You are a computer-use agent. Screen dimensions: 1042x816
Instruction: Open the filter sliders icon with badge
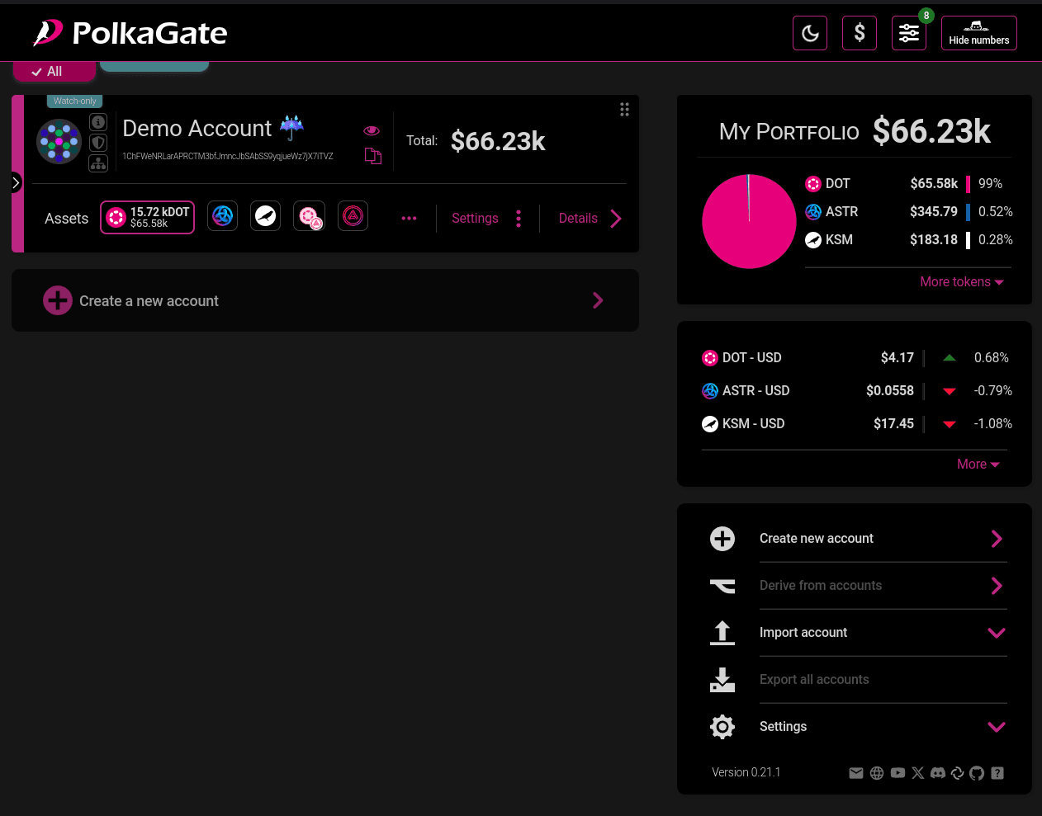click(x=908, y=33)
